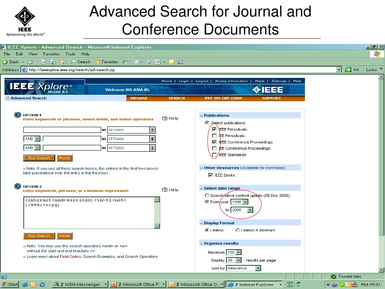This screenshot has width=385, height=289.
Task: Click the grayed Forward arrow button
Action: [x=30, y=62]
